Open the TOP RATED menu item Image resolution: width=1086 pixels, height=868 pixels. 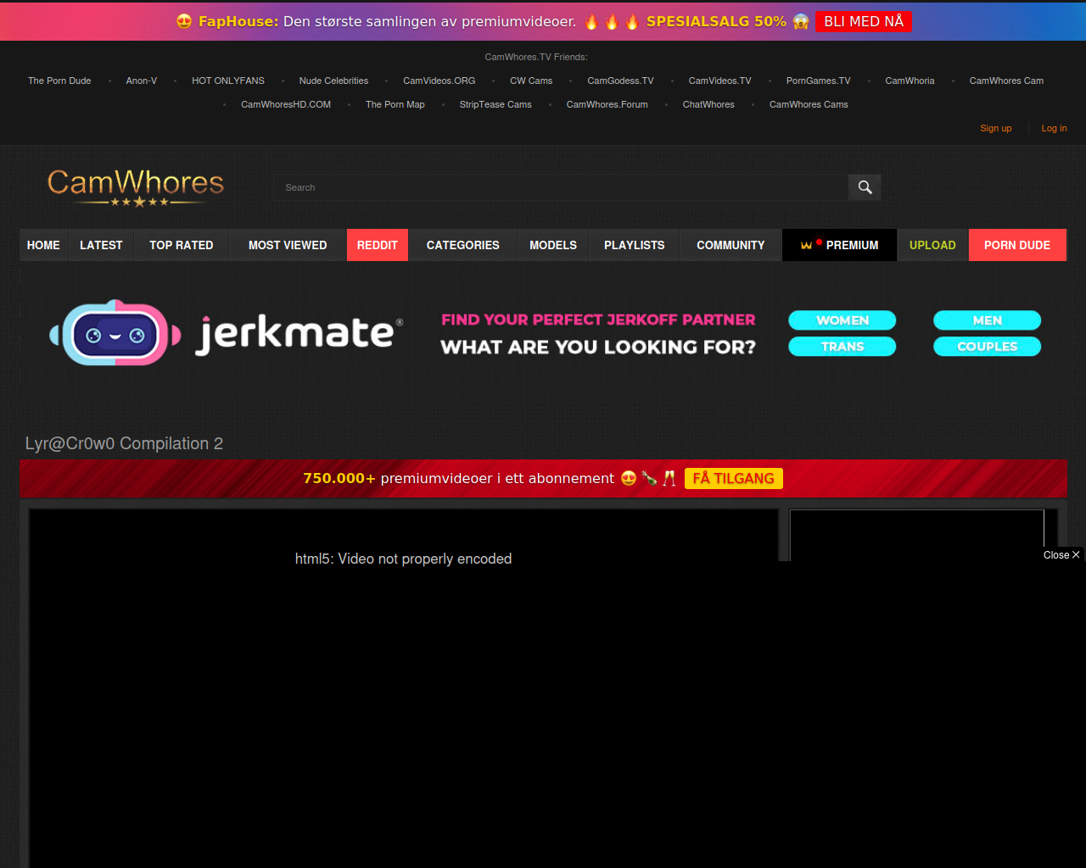point(182,245)
